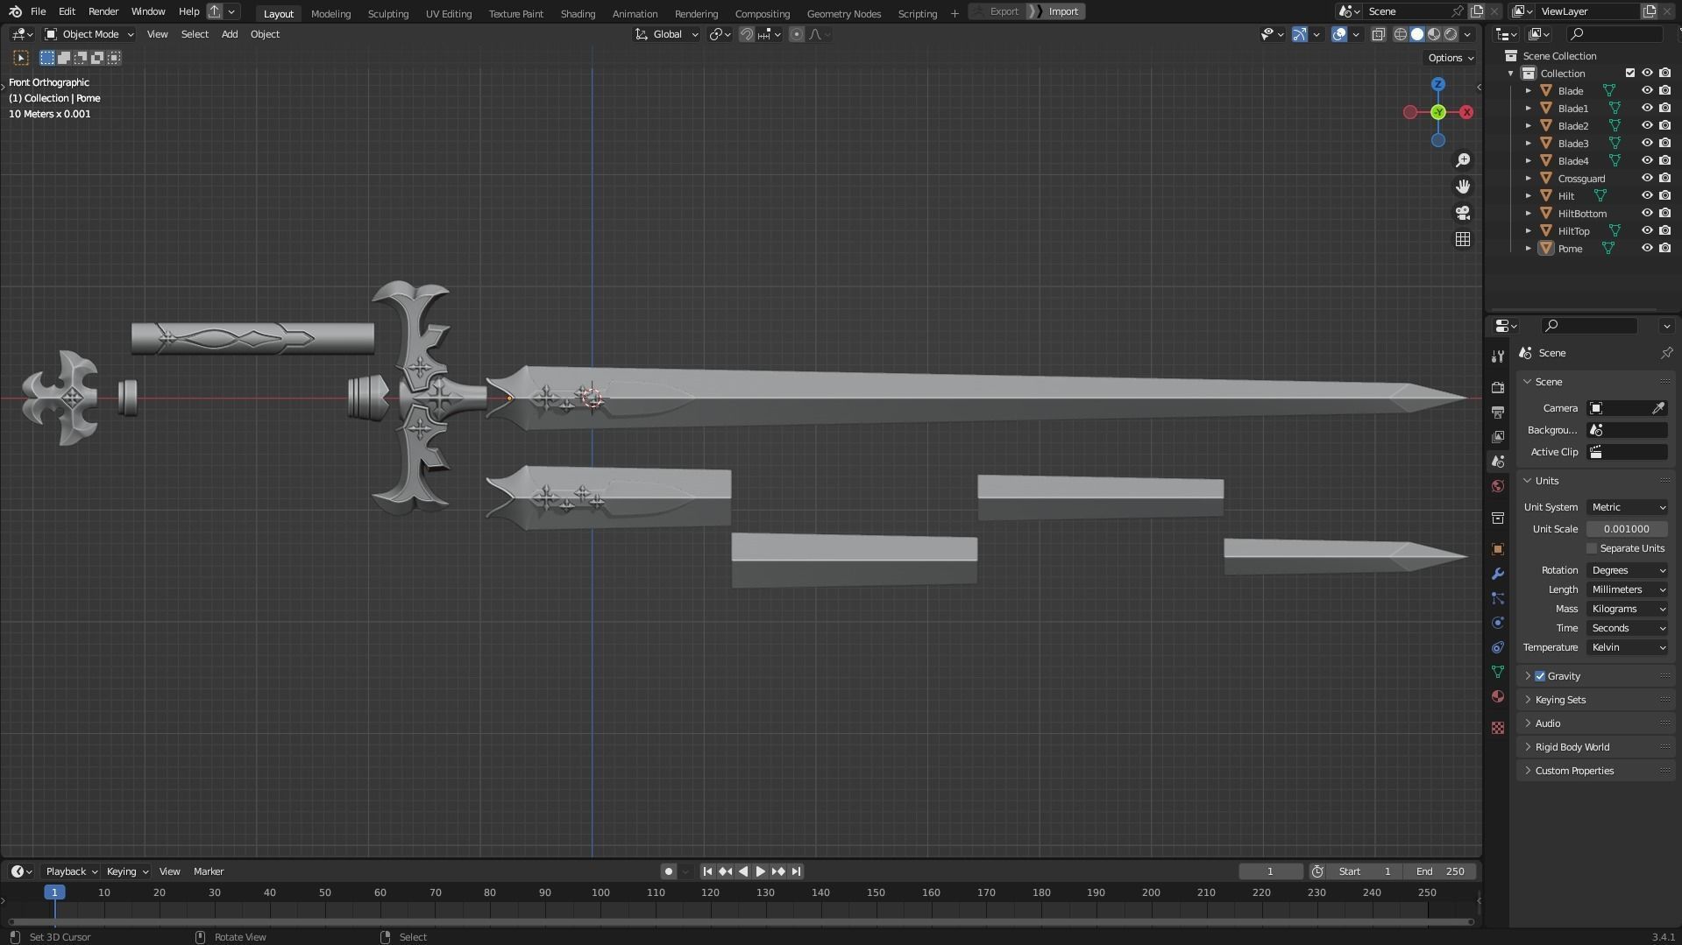Image resolution: width=1682 pixels, height=945 pixels.
Task: Open the Tool properties tab
Action: click(1497, 356)
